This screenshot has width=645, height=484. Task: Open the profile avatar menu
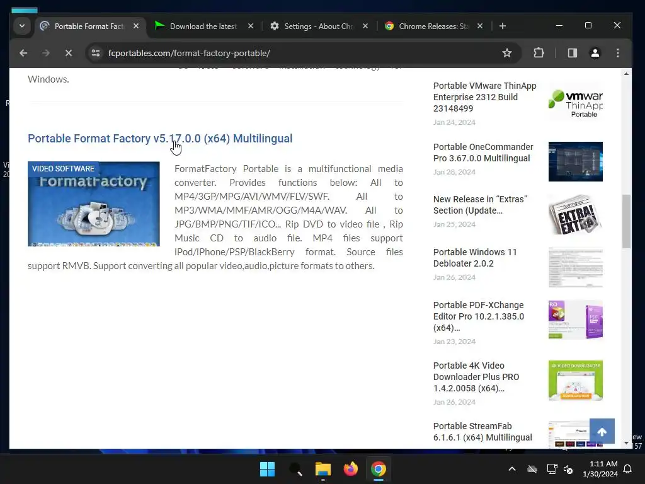[595, 53]
